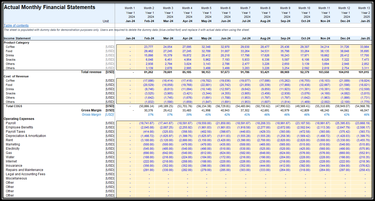Select the Payroll row label
The width and height of the screenshot is (375, 201).
tap(11, 123)
